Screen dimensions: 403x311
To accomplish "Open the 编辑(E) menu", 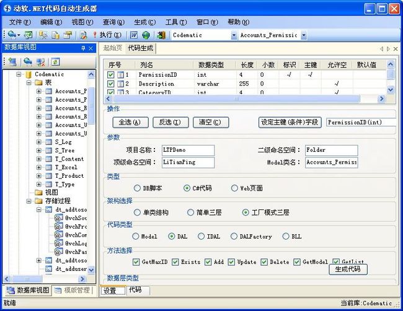I will 51,22.
